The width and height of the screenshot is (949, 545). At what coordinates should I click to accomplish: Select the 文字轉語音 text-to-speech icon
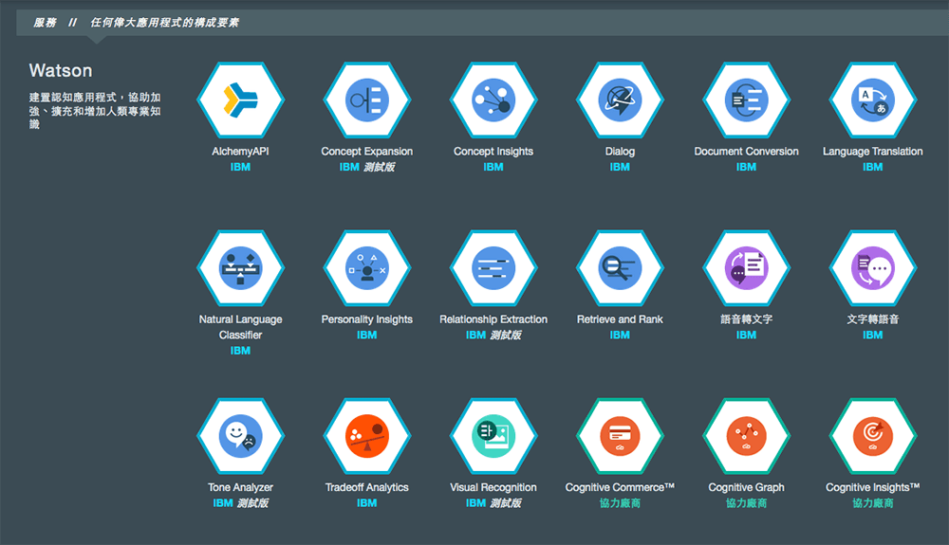[x=873, y=267]
